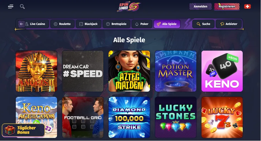The height and width of the screenshot is (141, 261).
Task: Select the Alle Spiele tab
Action: (167, 24)
